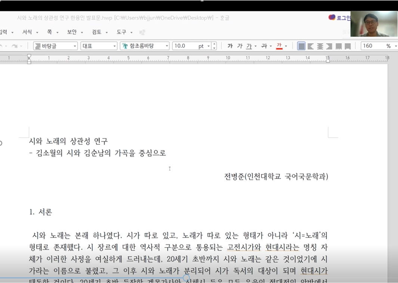398x283 pixels.
Task: Click the heading 1. 서론
Action: tap(41, 212)
